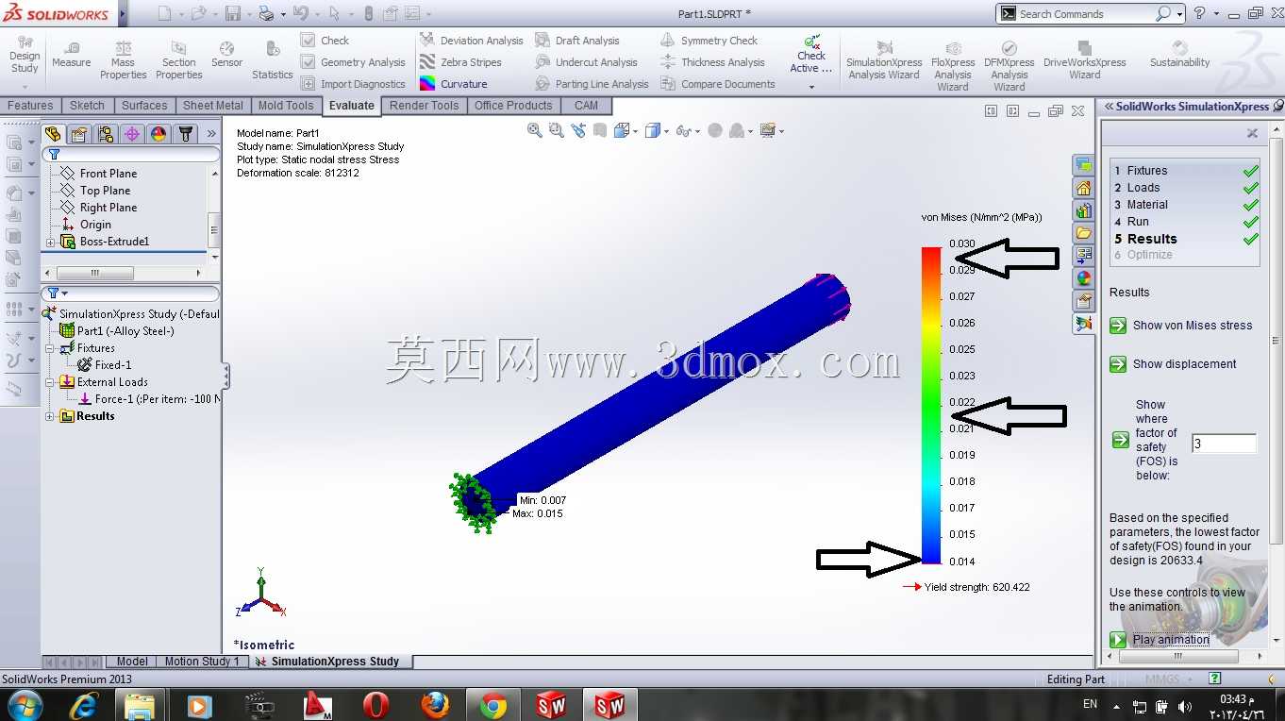
Task: Enable the Curvature display
Action: coord(454,84)
